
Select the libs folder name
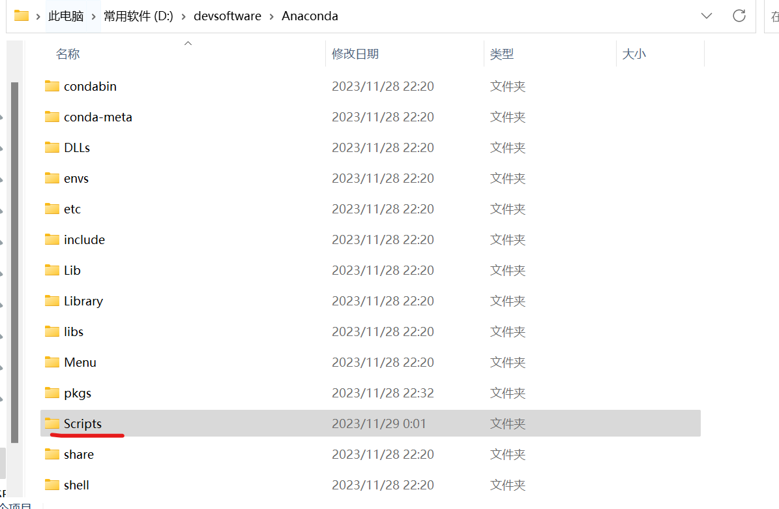point(74,332)
